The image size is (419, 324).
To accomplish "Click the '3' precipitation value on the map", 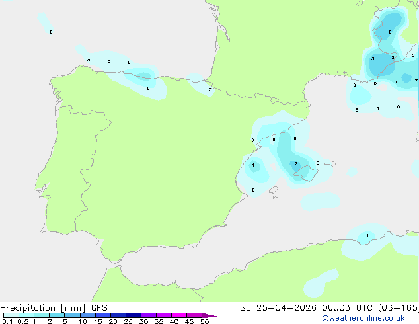I will 373,59.
